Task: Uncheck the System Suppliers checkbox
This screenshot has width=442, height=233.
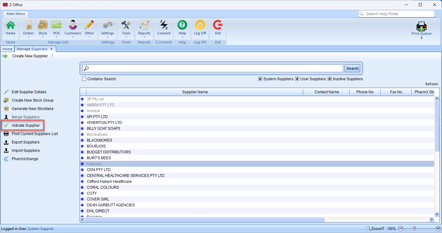Action: pos(260,79)
